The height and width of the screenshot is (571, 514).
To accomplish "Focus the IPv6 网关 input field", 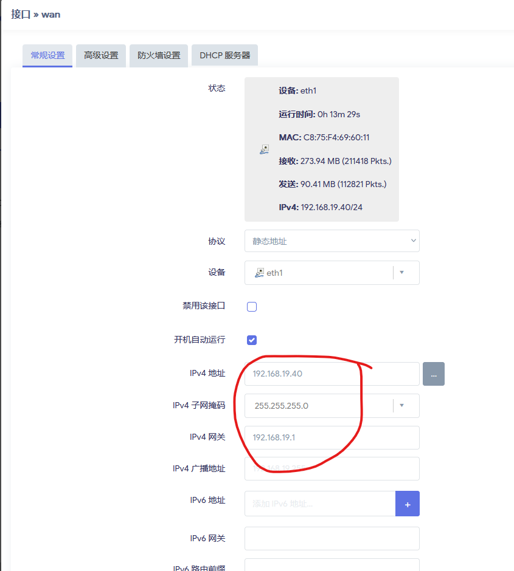I will coord(332,538).
